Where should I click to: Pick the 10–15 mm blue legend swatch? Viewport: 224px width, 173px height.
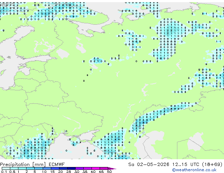pyautogui.click(x=47, y=168)
